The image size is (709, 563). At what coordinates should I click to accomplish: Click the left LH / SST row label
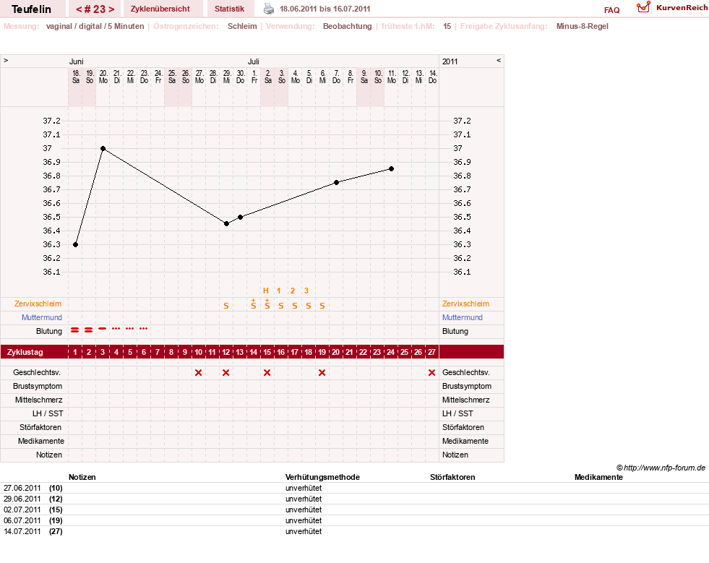(x=48, y=413)
